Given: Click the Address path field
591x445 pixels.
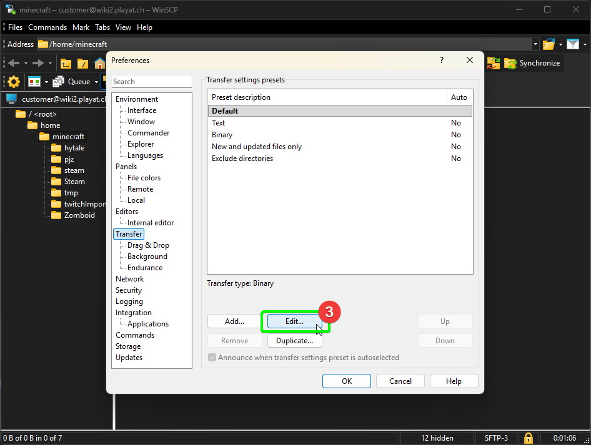Looking at the screenshot, I should click(x=285, y=44).
